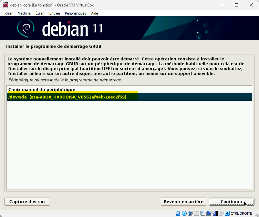Screen dimensions: 259x217
Task: Click the Debian swirl logo
Action: coord(26,28)
